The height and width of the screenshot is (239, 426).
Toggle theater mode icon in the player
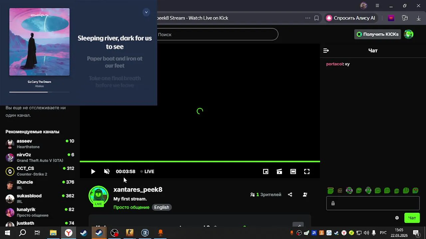pyautogui.click(x=293, y=172)
